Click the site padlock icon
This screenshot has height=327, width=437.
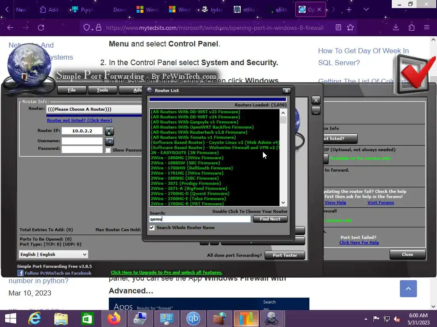99,28
